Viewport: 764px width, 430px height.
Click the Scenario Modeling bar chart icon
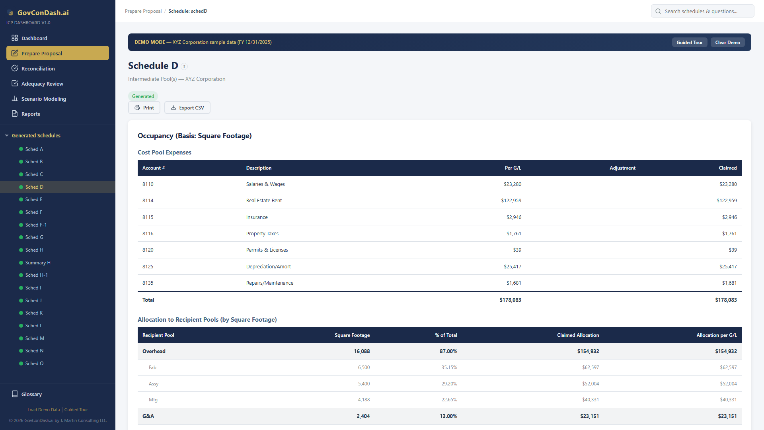pos(15,99)
